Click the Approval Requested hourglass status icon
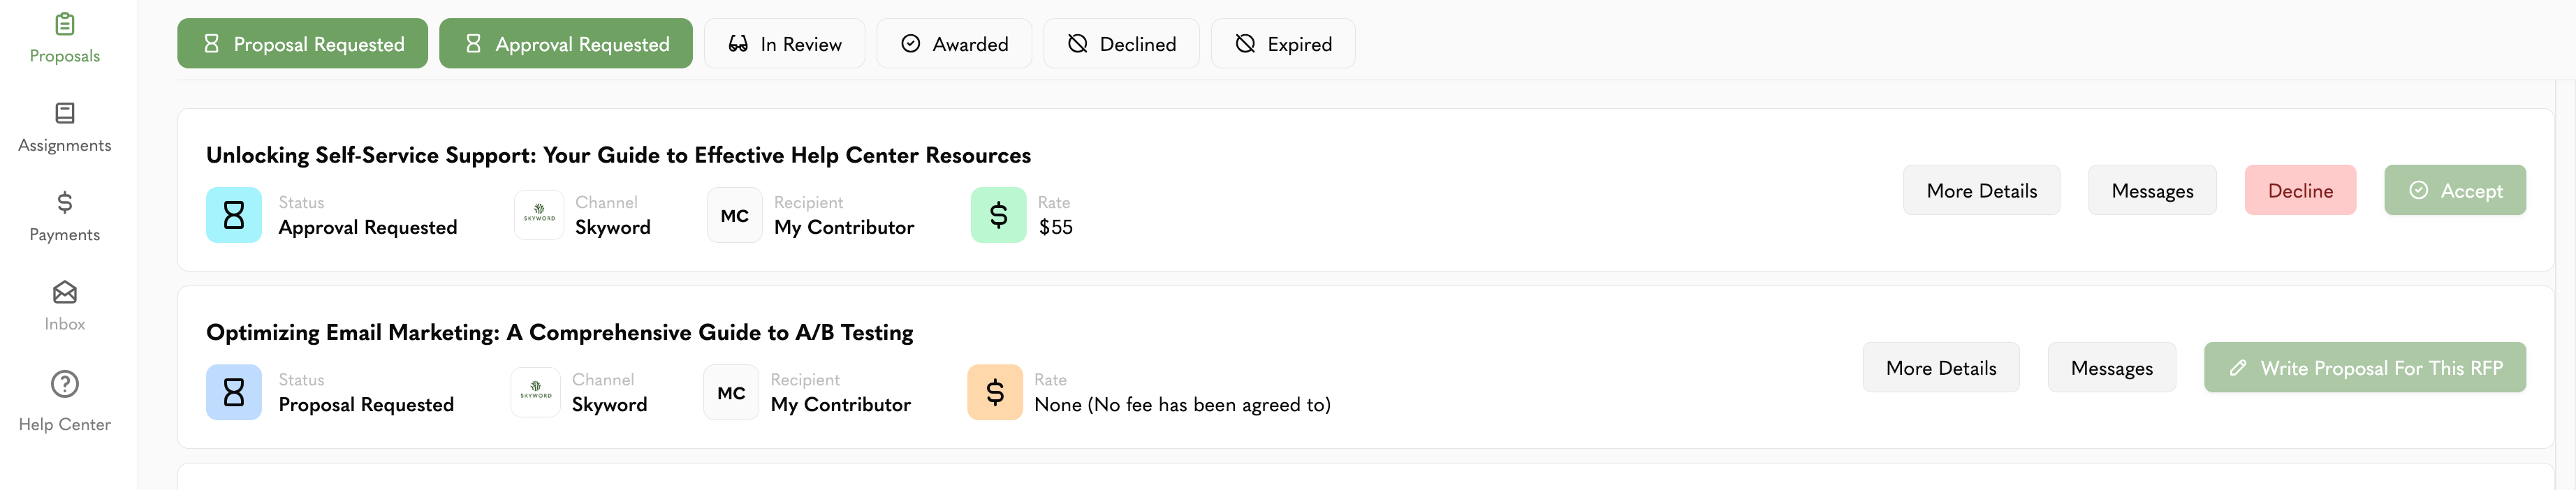 234,215
